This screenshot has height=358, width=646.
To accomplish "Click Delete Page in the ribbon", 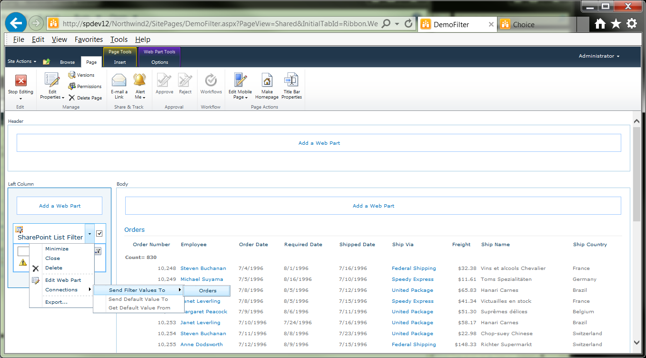I will pos(85,98).
